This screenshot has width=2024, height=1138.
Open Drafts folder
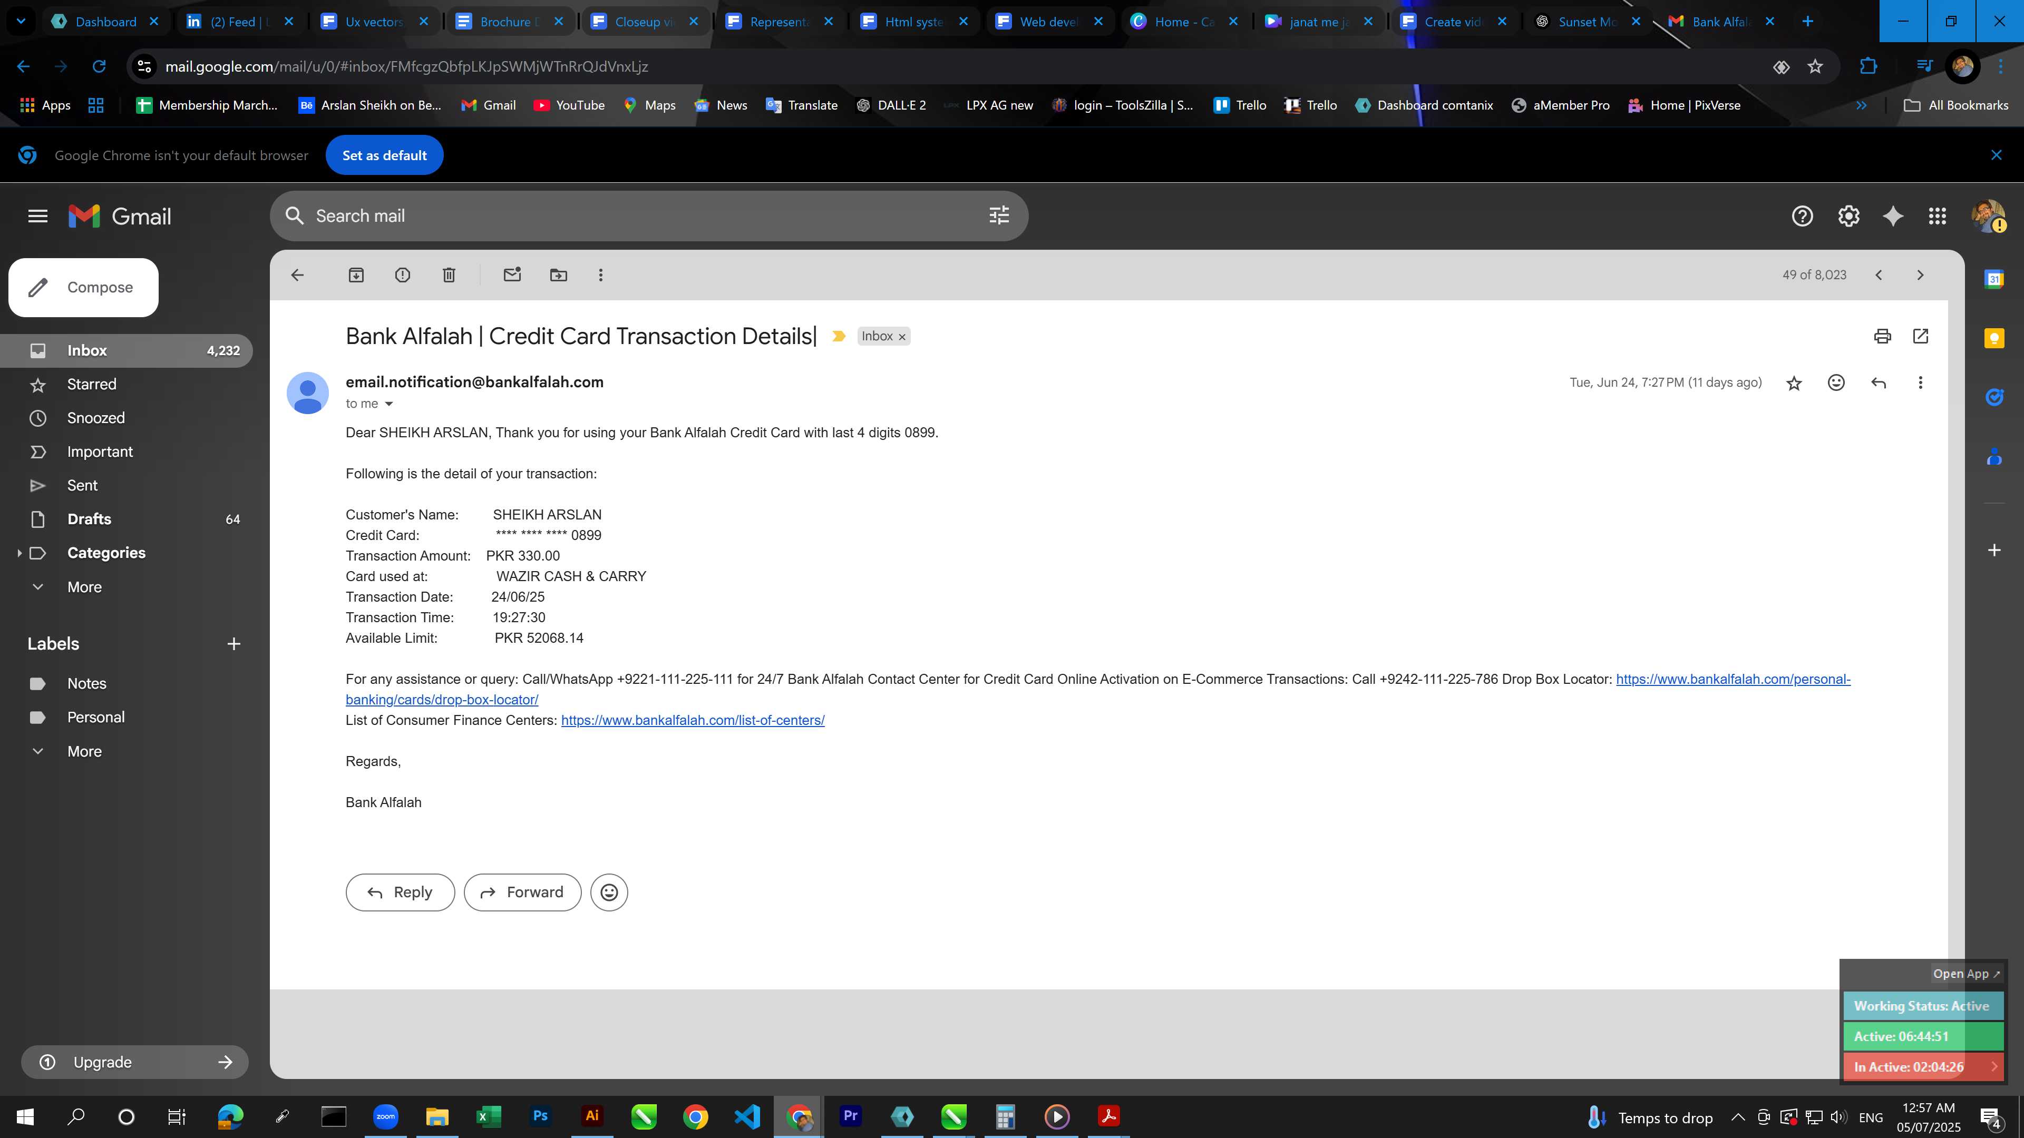(126, 519)
